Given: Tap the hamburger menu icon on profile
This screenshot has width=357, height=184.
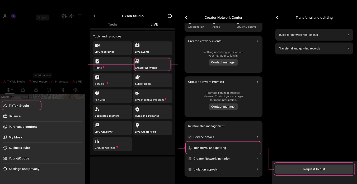Looking at the screenshot, I should click(x=79, y=16).
